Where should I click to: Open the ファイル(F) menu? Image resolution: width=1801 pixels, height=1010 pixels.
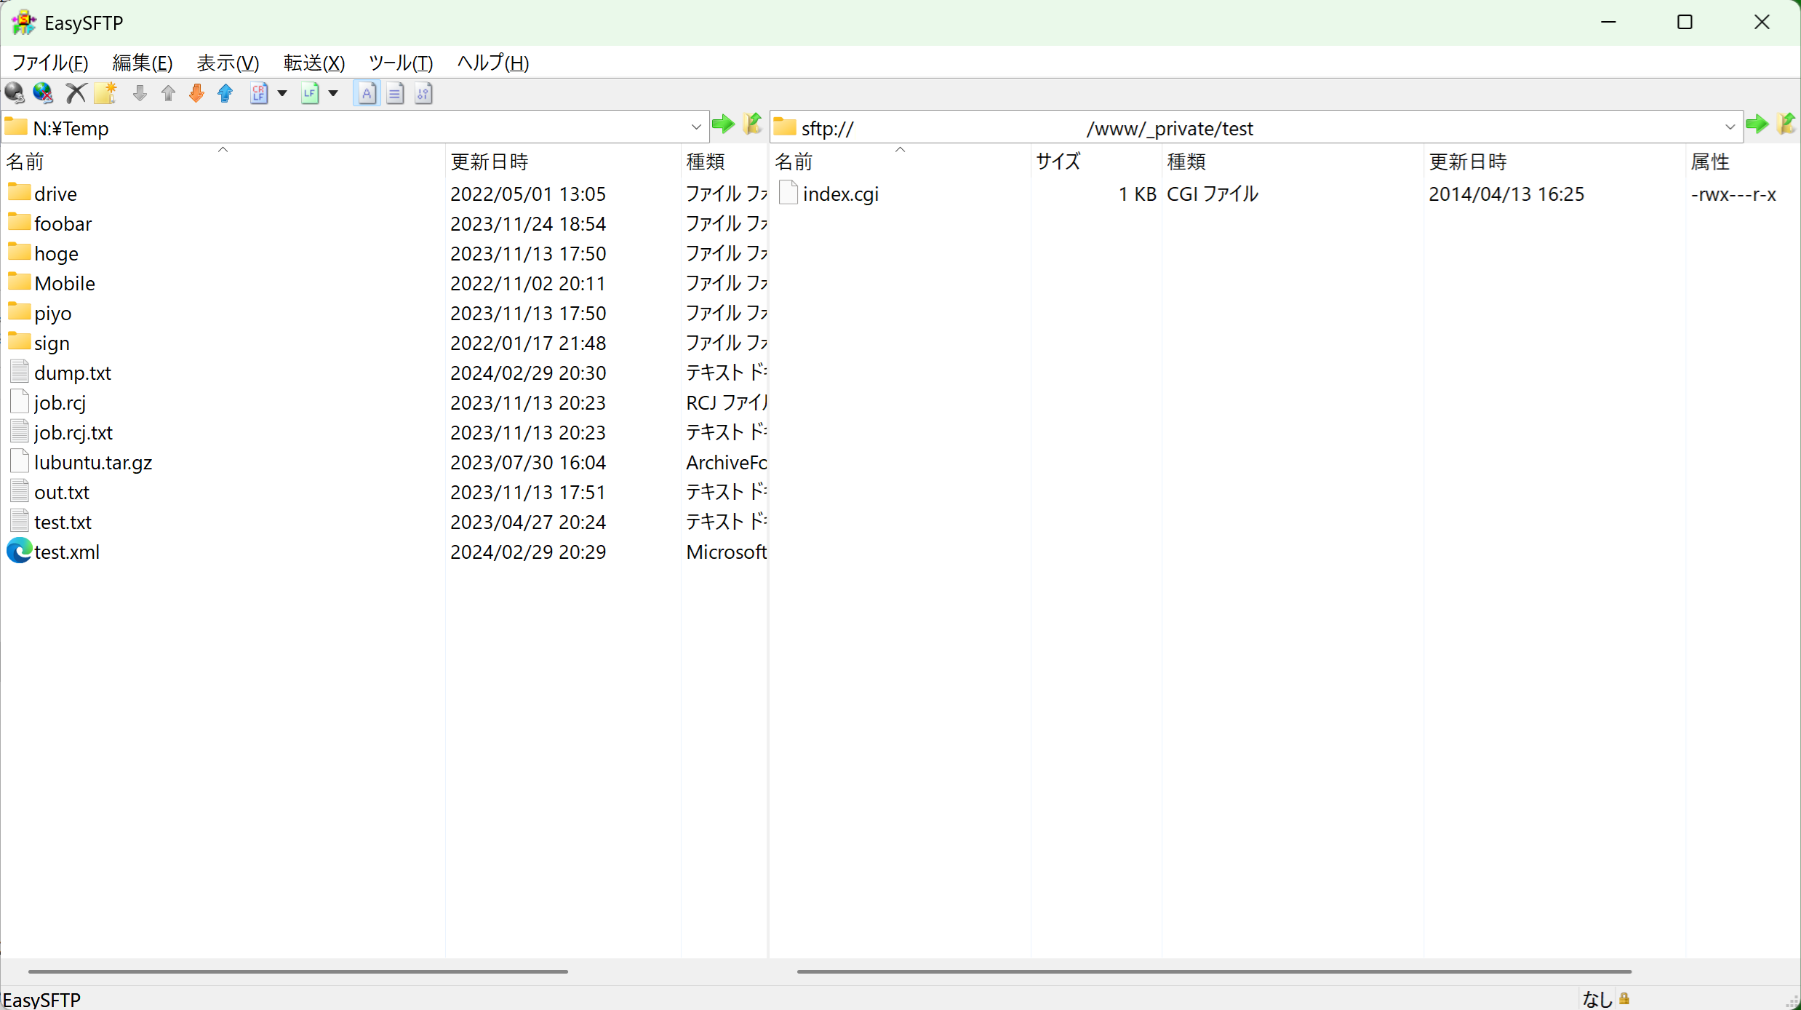(x=50, y=63)
